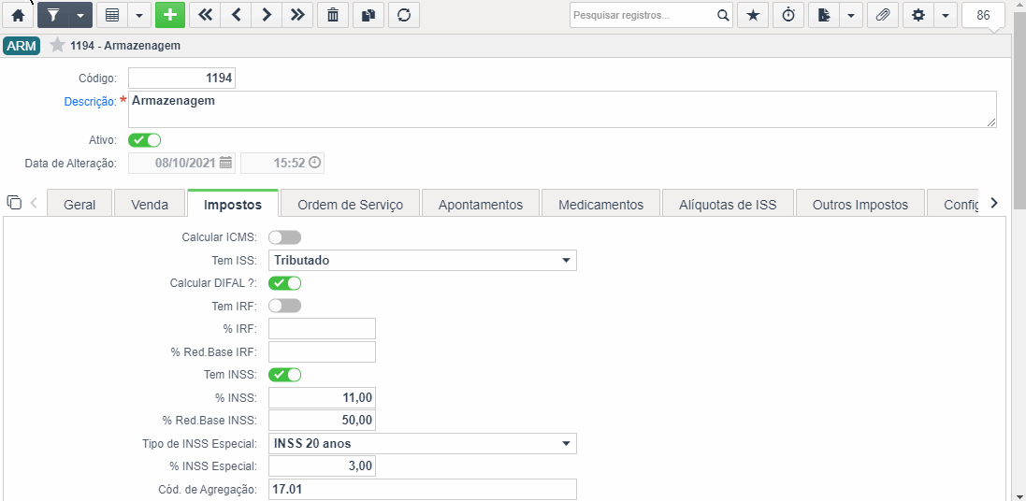Viewport: 1026px width, 501px height.
Task: Go to the next record
Action: point(267,15)
